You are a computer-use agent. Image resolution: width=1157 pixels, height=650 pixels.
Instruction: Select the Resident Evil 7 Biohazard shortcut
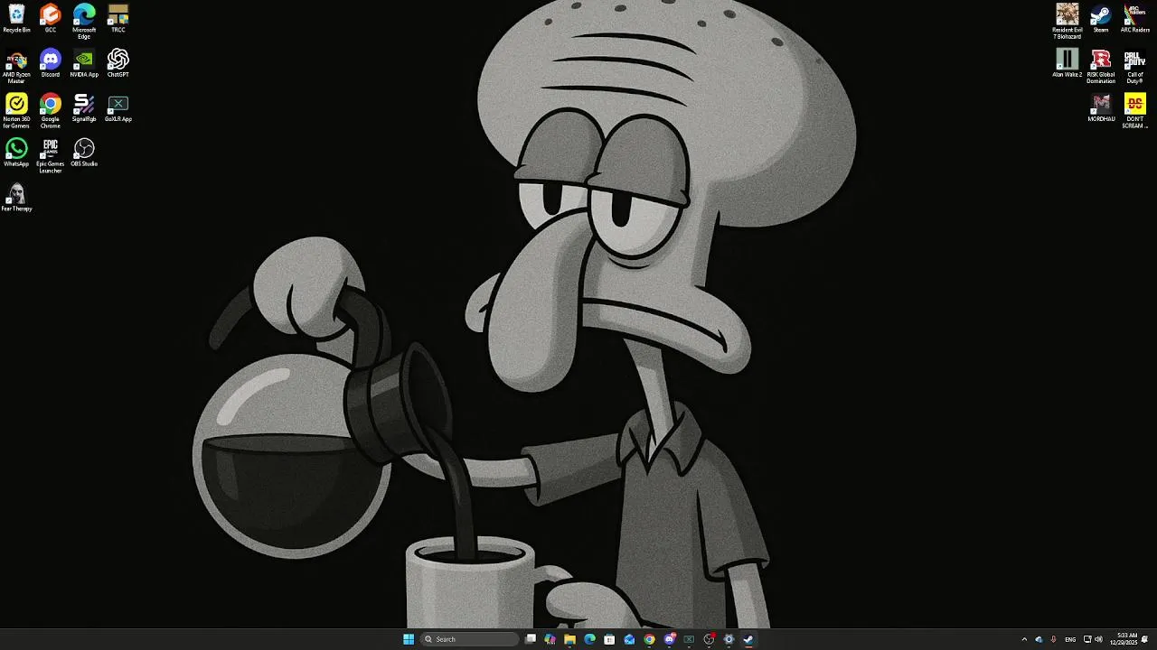(1068, 21)
